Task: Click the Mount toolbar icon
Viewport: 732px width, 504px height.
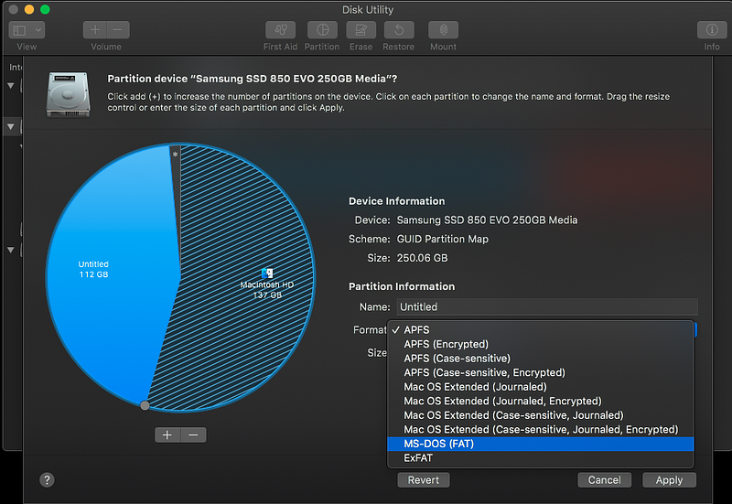Action: 443,30
